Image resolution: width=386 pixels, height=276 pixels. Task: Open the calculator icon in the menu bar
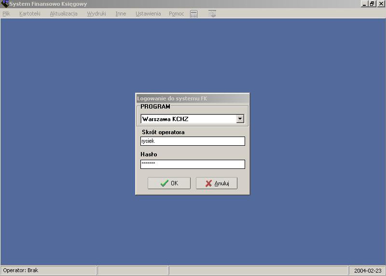click(194, 14)
